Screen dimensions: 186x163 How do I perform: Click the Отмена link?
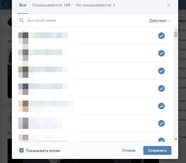129,150
